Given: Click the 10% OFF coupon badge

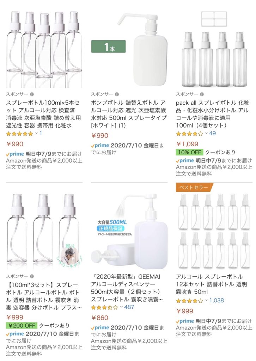Looking at the screenshot, I should tap(190, 152).
